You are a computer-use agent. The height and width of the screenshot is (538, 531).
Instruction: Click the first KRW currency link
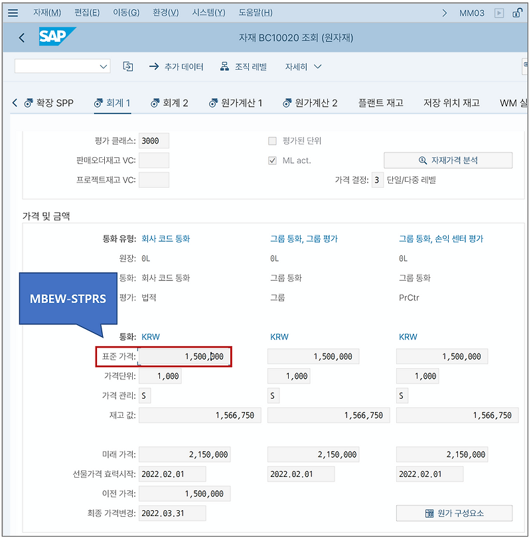pos(151,336)
